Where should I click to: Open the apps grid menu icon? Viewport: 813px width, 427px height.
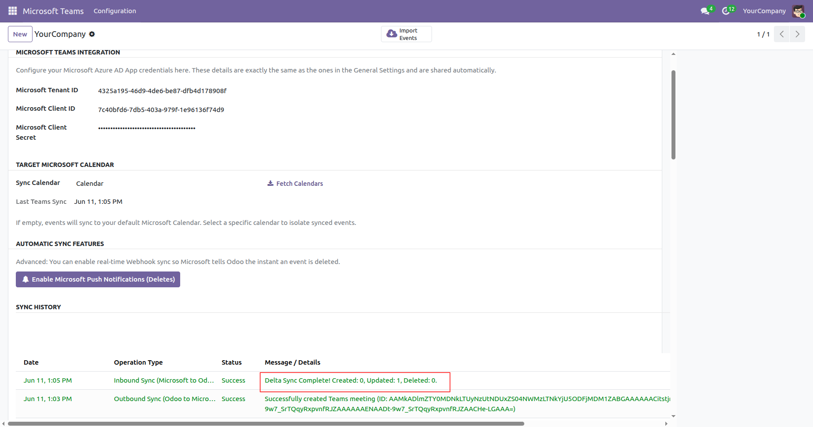point(12,11)
